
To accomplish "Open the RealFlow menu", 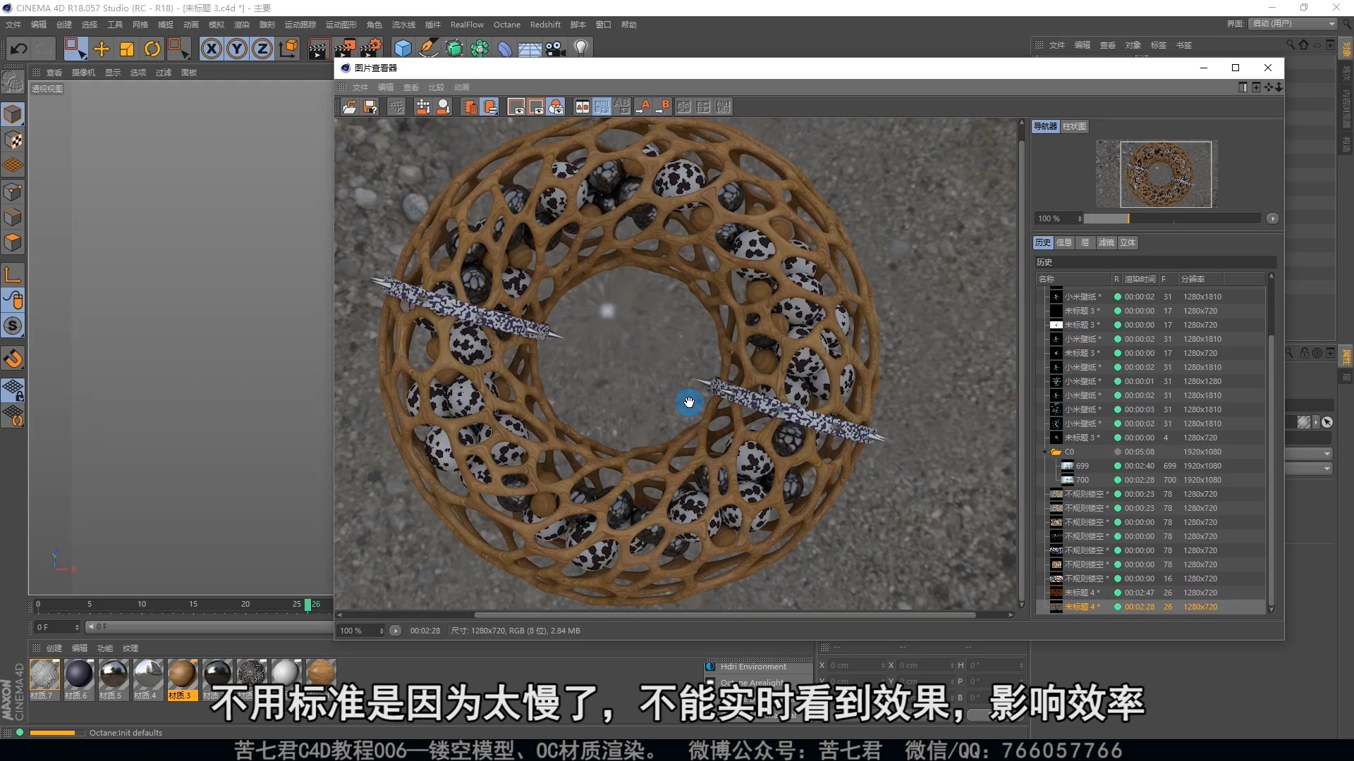I will (x=467, y=25).
